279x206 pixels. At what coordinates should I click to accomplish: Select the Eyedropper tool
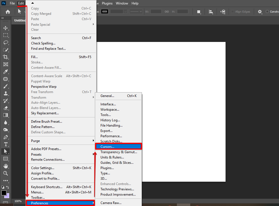click(x=6, y=72)
